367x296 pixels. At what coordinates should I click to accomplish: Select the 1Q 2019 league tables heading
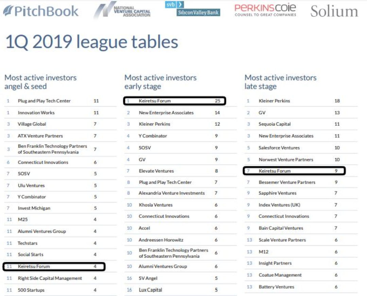click(x=92, y=42)
